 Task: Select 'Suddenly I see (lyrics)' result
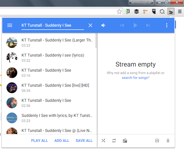point(49,57)
